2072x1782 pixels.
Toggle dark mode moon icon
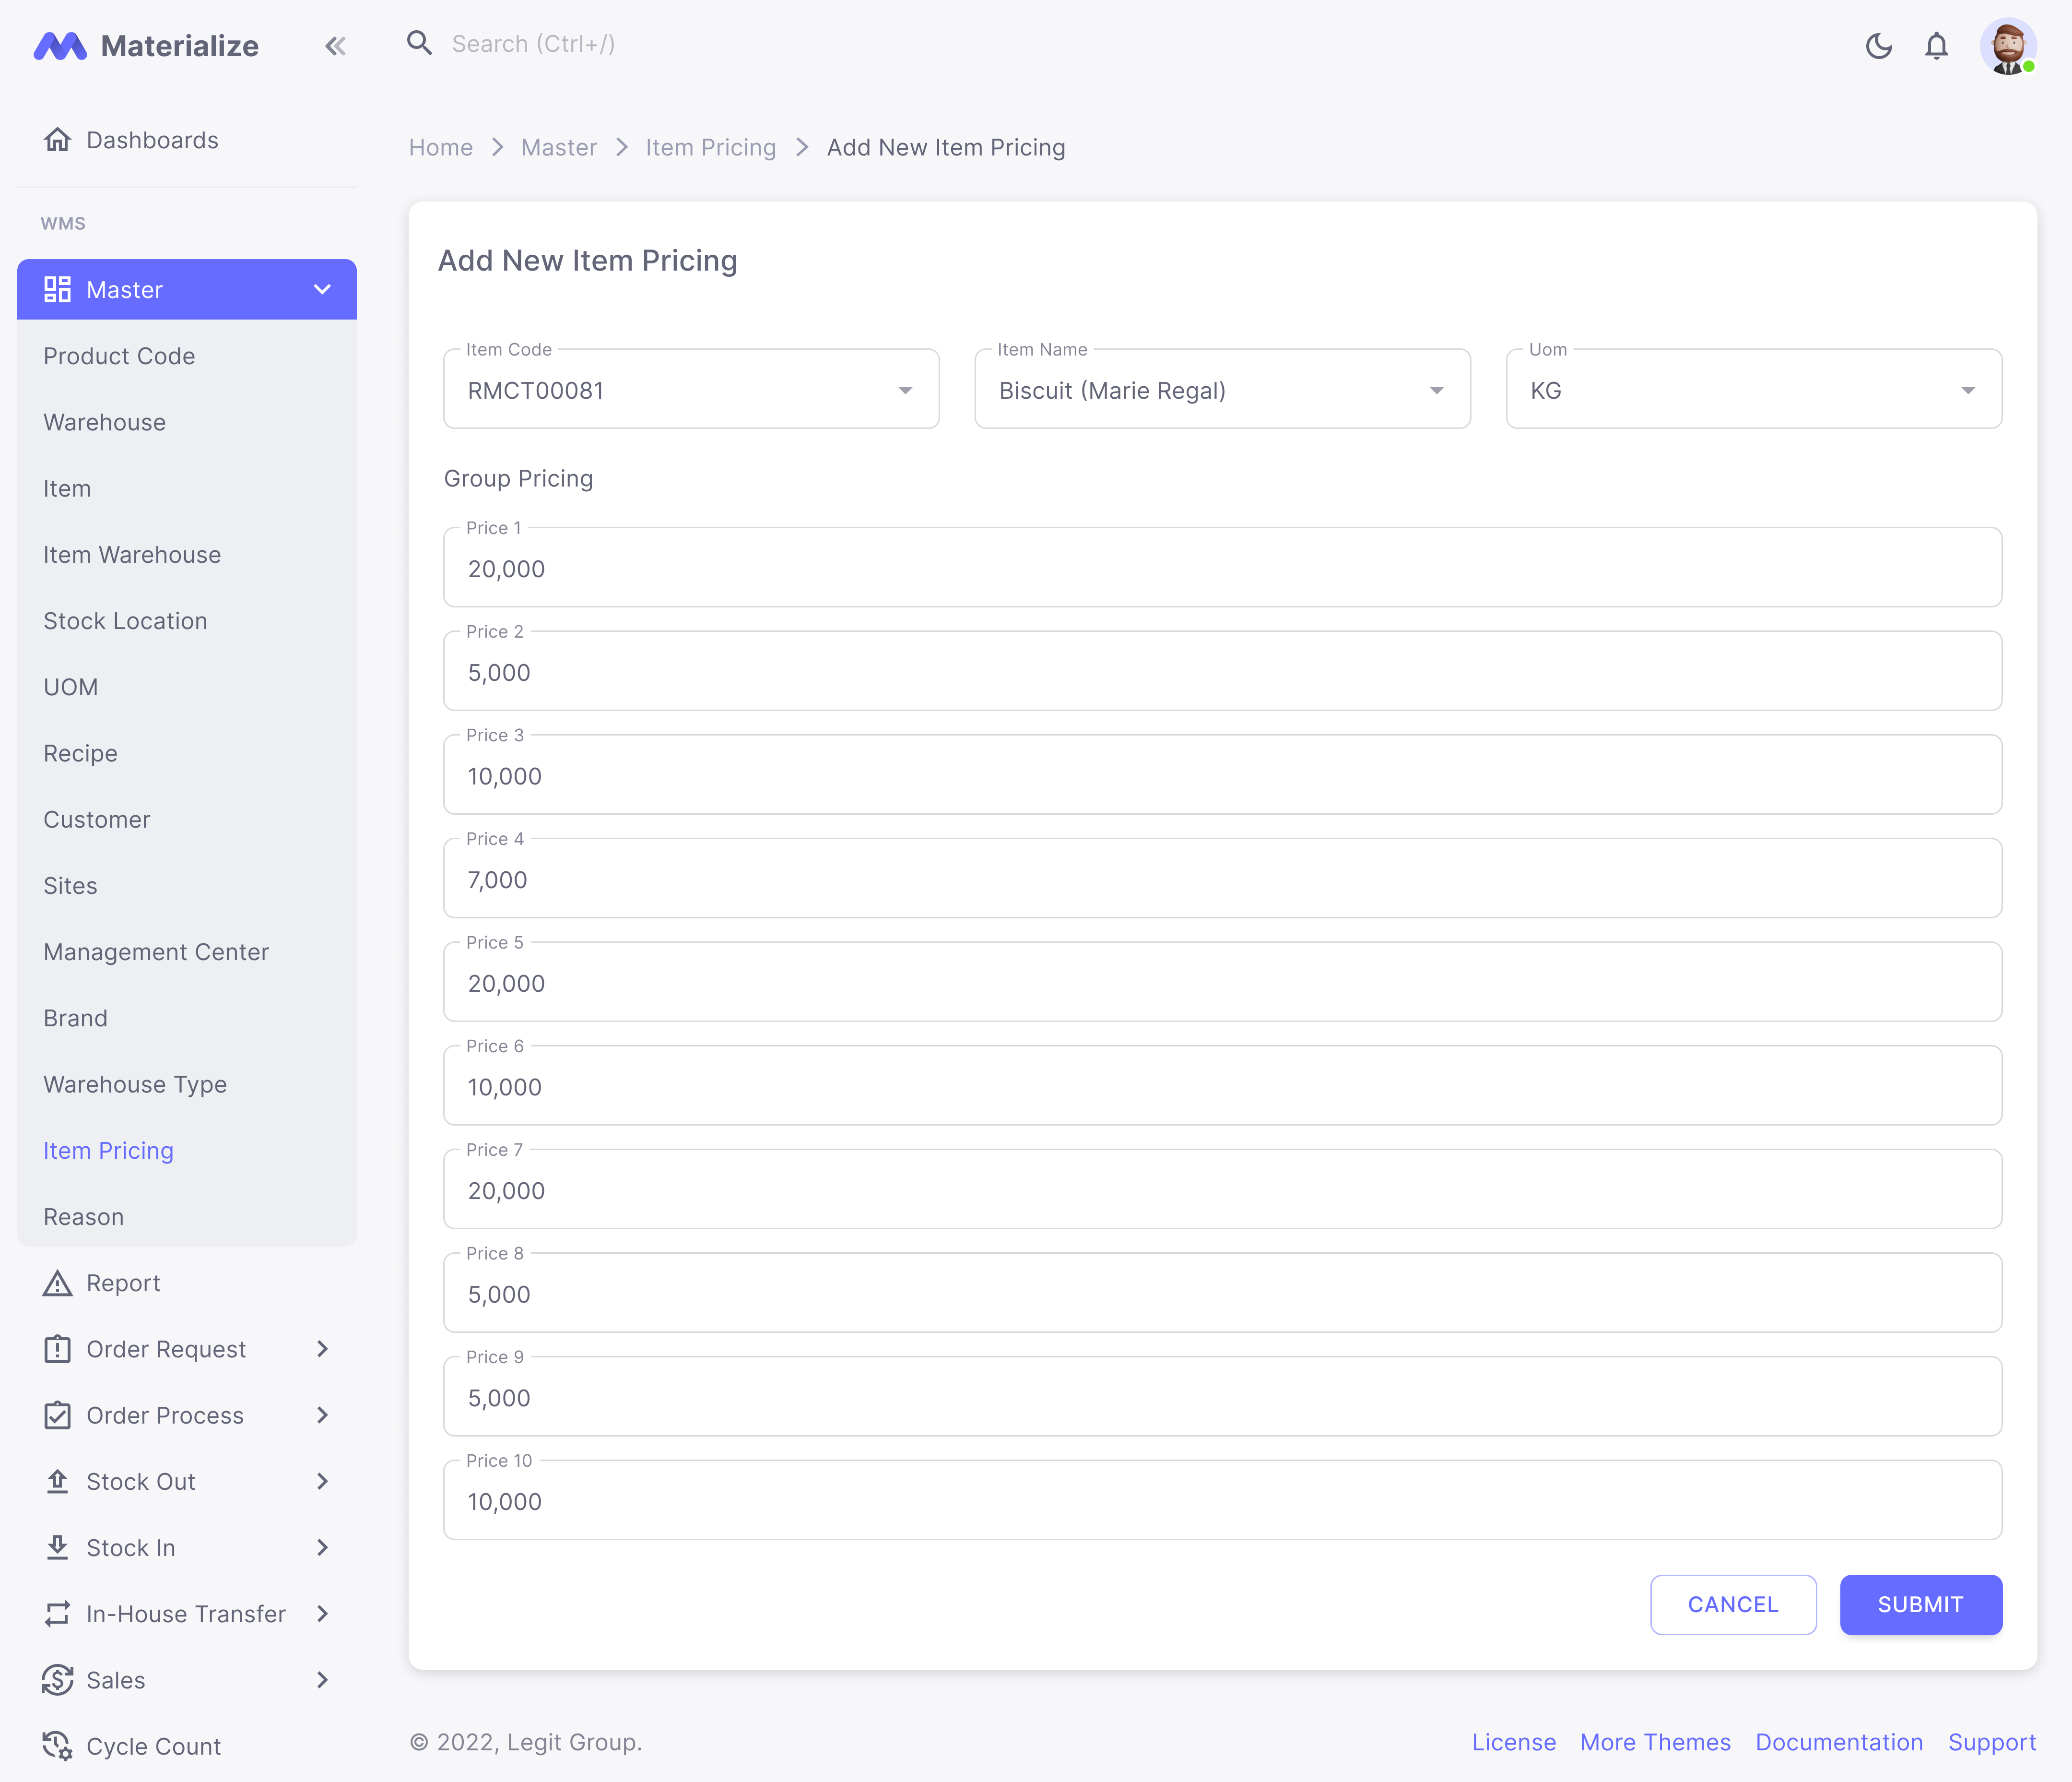1878,46
